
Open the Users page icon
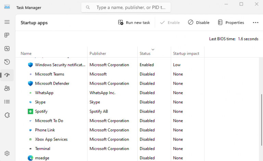(x=7, y=88)
